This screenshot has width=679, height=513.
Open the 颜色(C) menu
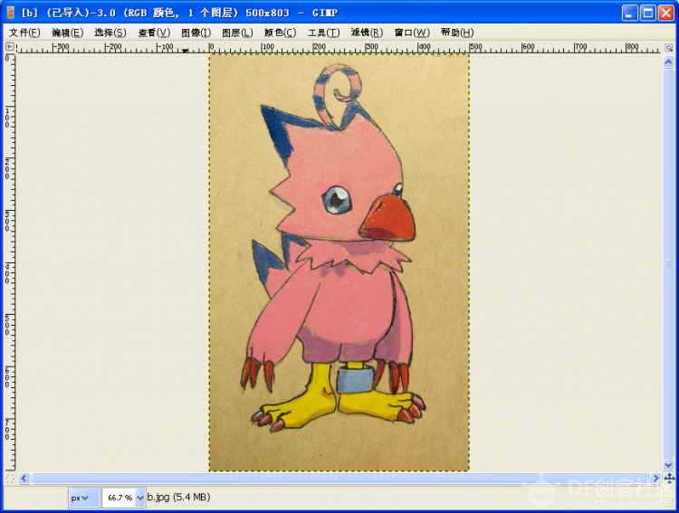[280, 33]
